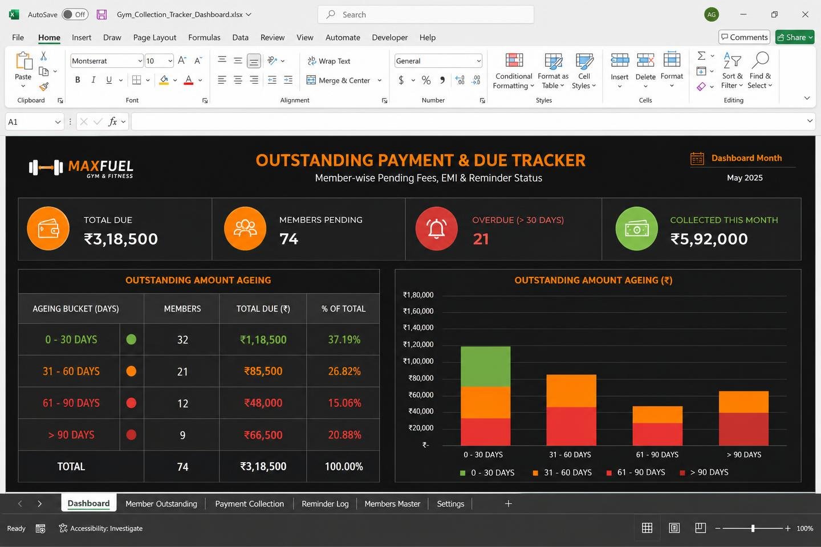Click the Search box in title bar
The height and width of the screenshot is (547, 821).
(426, 15)
